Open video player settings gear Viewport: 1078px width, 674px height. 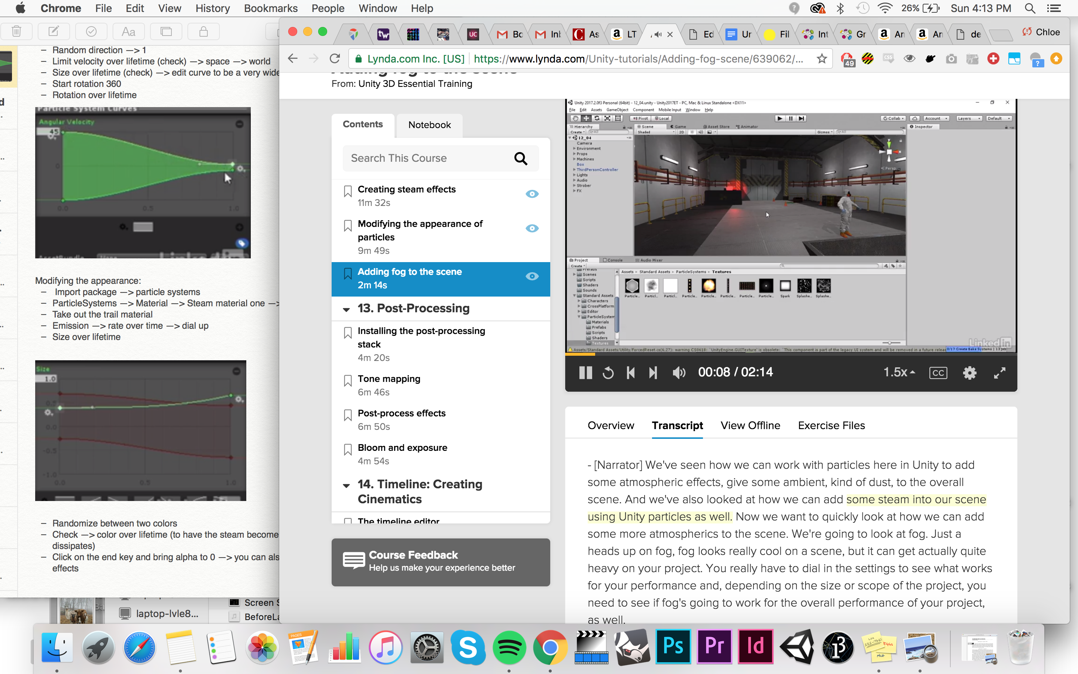click(970, 373)
